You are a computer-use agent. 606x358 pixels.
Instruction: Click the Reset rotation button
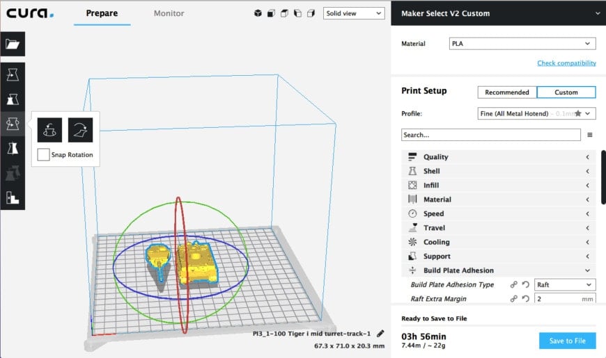coord(50,130)
